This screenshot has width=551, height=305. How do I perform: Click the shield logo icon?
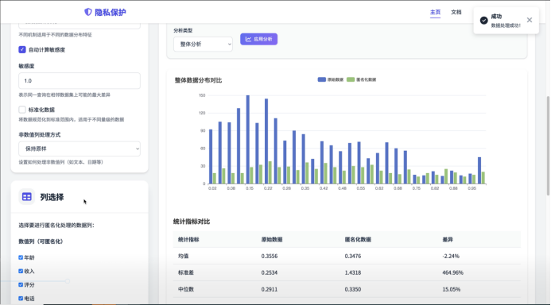(87, 12)
